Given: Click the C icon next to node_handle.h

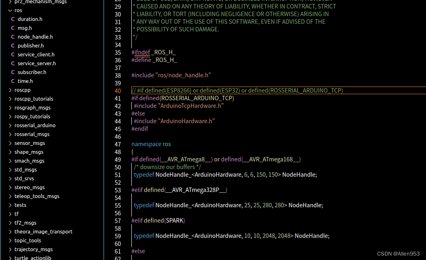Looking at the screenshot, I should 13,37.
